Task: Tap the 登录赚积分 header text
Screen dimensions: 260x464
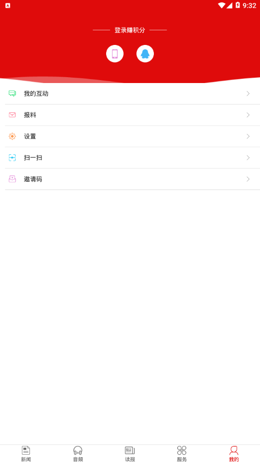Action: coord(130,30)
